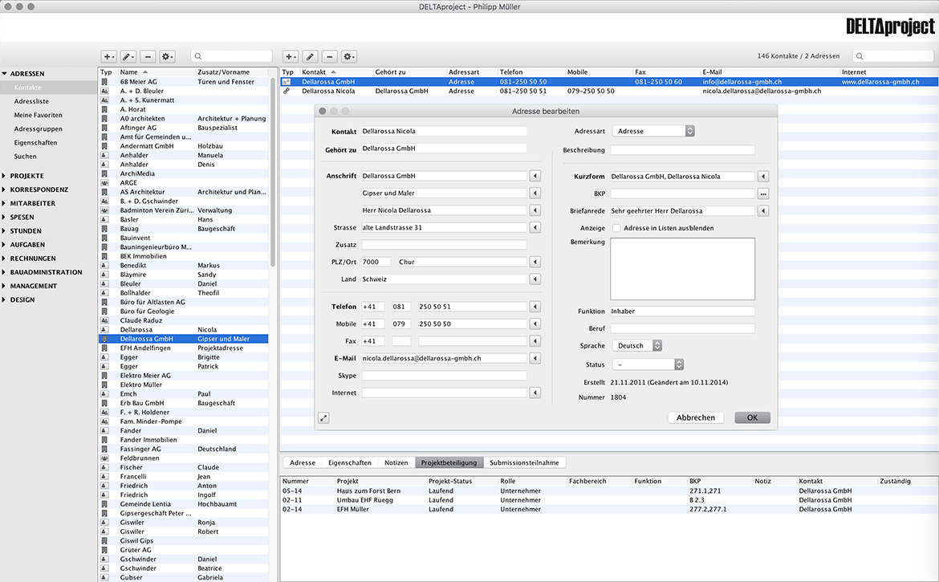Remove contact with the minus icon above contact list
939x582 pixels.
pyautogui.click(x=148, y=56)
